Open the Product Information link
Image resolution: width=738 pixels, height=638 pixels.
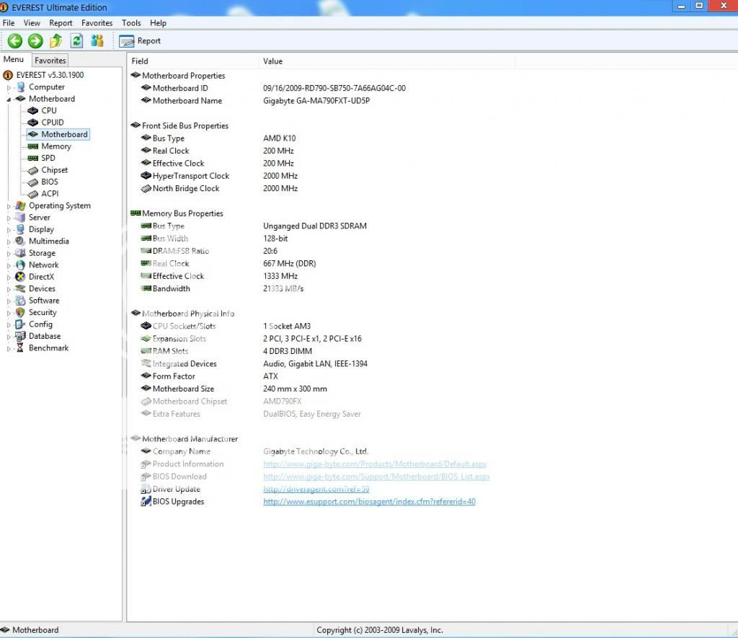point(375,464)
